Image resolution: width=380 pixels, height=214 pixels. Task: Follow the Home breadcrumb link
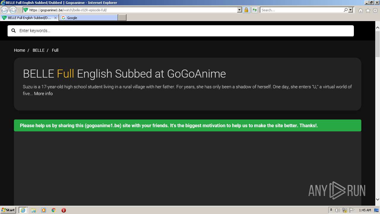[20, 50]
